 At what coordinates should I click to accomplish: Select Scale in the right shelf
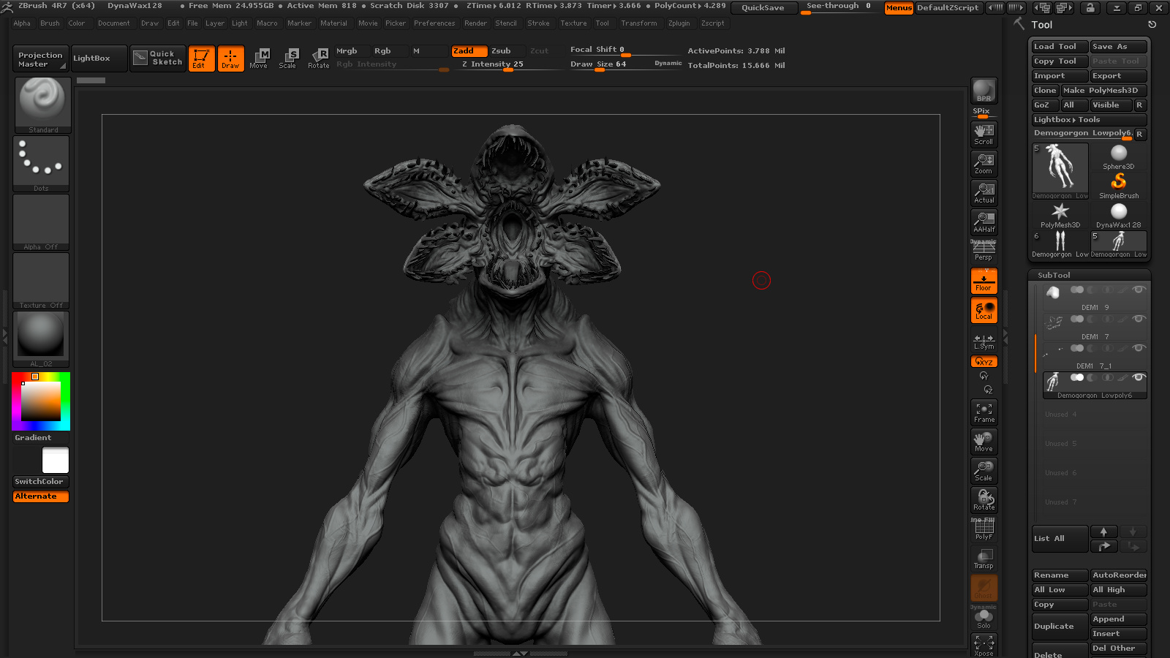(984, 471)
